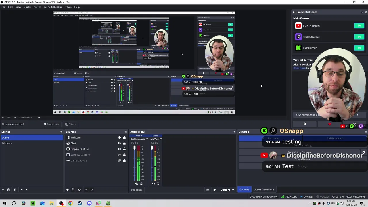
Task: Open advanced audio properties gears icon
Action: pos(214,190)
